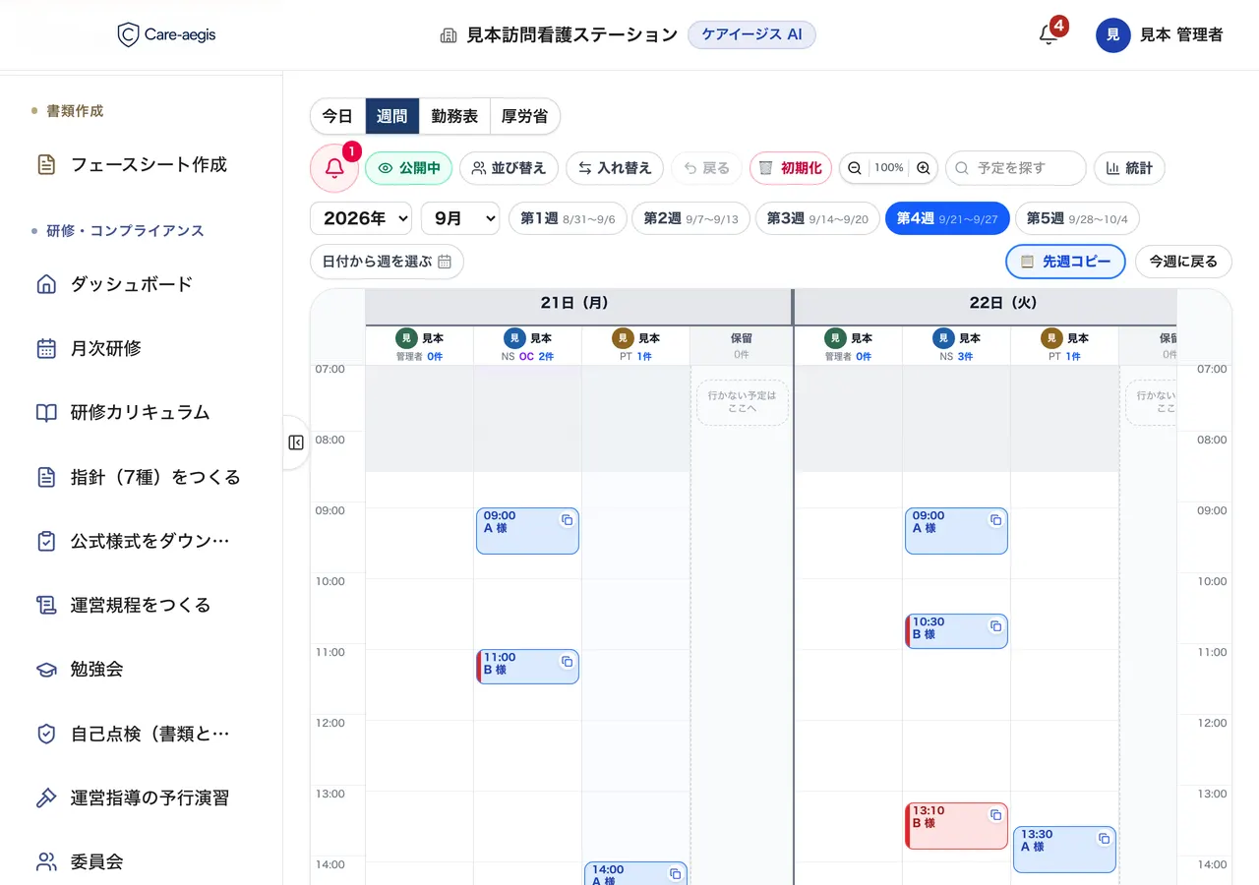1259x885 pixels.
Task: Open the 見本 管理者 user avatar
Action: tap(1112, 34)
